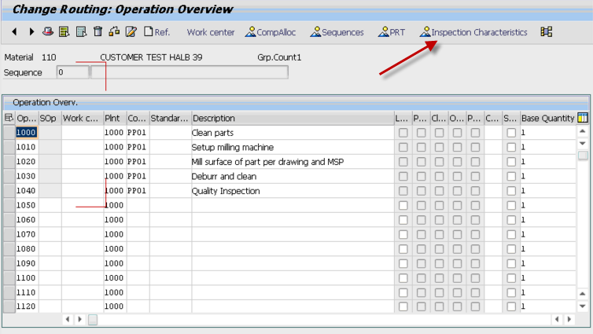Viewport: 593px width, 334px height.
Task: Click the Deselect All rows icon
Action: [x=81, y=31]
